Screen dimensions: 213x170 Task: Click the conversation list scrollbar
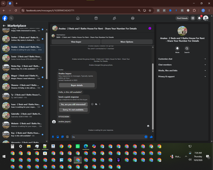pyautogui.click(x=46, y=56)
